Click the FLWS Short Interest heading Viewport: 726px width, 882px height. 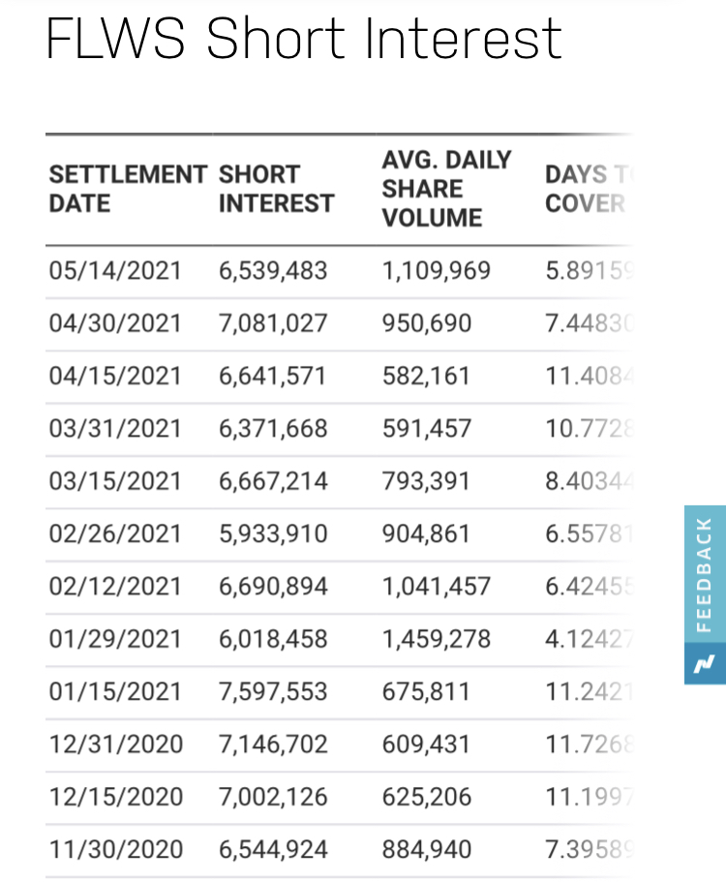(304, 40)
